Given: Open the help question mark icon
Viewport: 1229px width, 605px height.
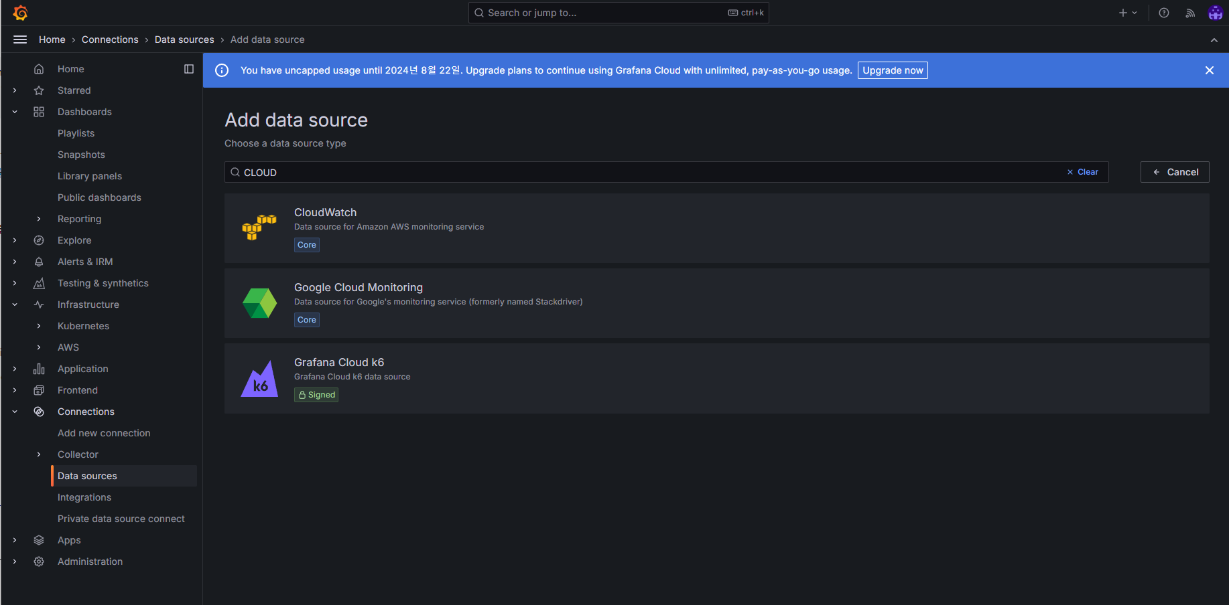Looking at the screenshot, I should click(x=1164, y=13).
